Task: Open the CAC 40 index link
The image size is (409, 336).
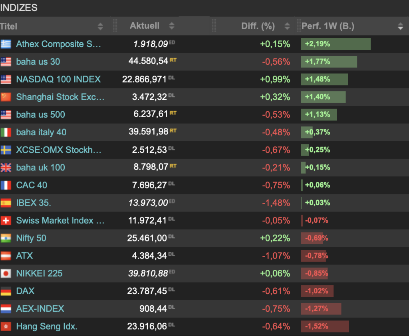Action: 32,185
